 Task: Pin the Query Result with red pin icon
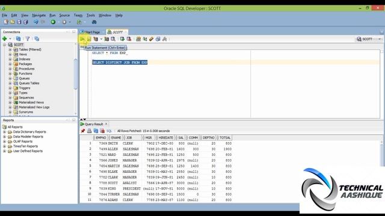click(x=83, y=131)
